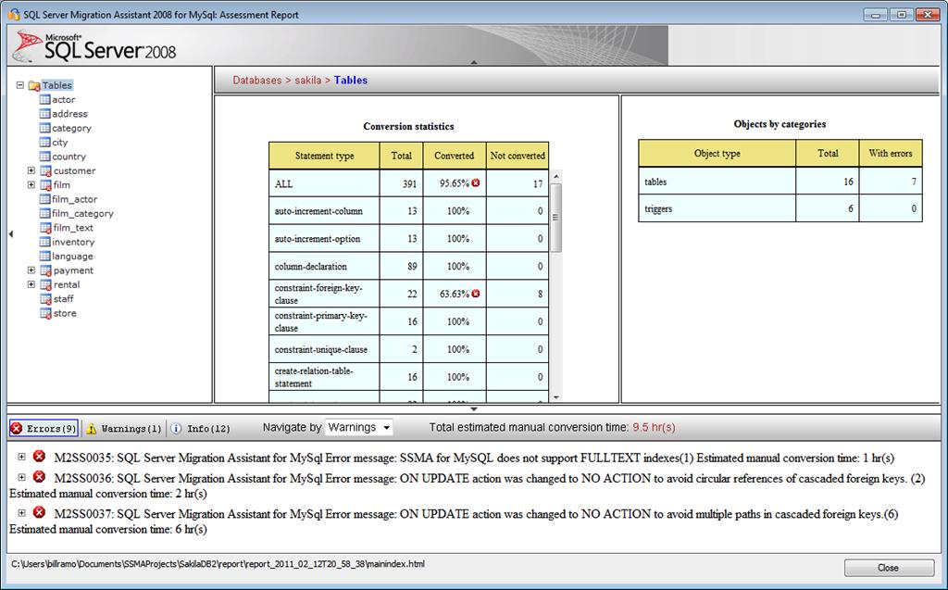This screenshot has width=948, height=590.
Task: Select the inventory tree item label
Action: coord(73,242)
